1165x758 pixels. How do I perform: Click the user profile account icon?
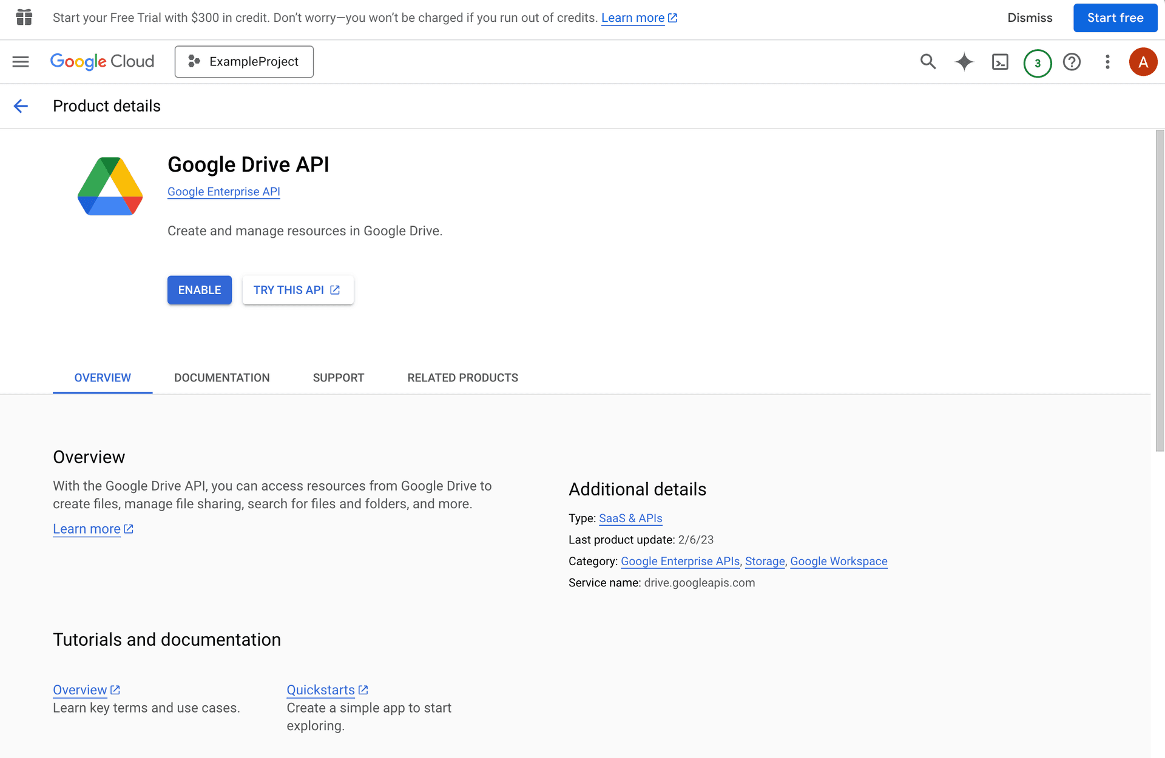tap(1143, 61)
